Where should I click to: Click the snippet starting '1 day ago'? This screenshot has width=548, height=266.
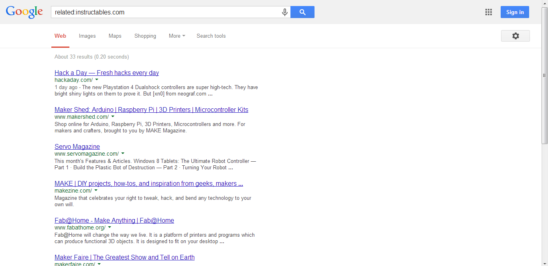click(156, 91)
